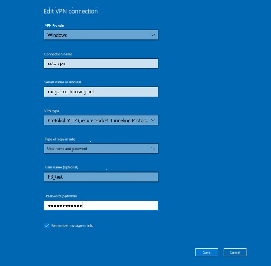
Task: Click the User name (optional) label
Action: coord(61,167)
